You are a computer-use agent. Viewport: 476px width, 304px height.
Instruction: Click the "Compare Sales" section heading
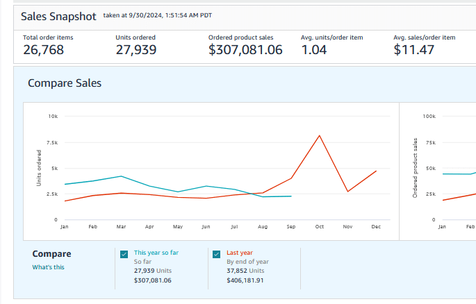point(65,83)
